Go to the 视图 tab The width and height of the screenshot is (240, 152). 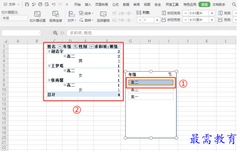click(147, 5)
